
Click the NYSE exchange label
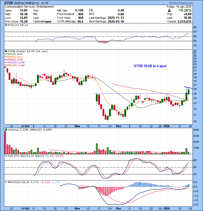(45, 3)
